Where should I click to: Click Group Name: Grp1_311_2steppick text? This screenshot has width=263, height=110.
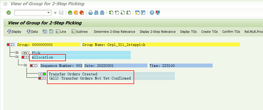pos(114,45)
